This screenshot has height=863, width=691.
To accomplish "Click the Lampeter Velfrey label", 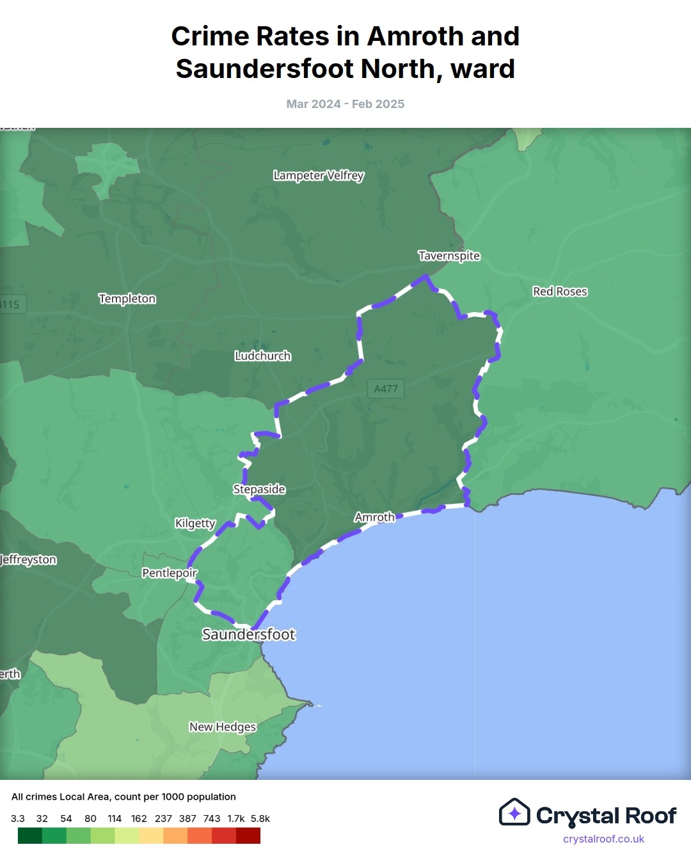I will point(319,175).
